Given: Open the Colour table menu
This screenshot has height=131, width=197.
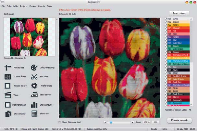Looking at the screenshot, I should click(12, 6).
